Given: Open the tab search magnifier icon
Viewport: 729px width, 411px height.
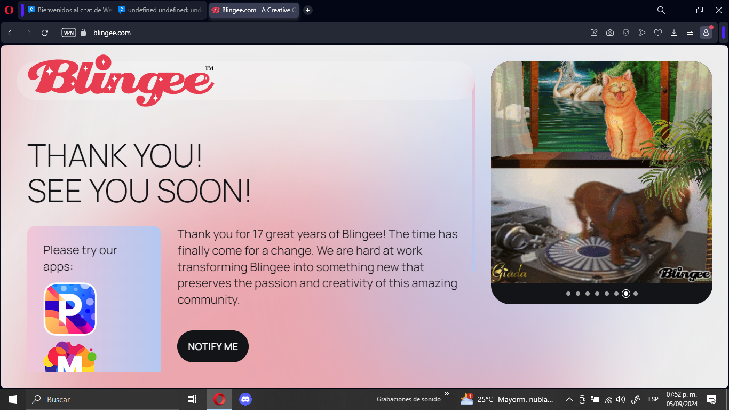Looking at the screenshot, I should click(x=661, y=10).
